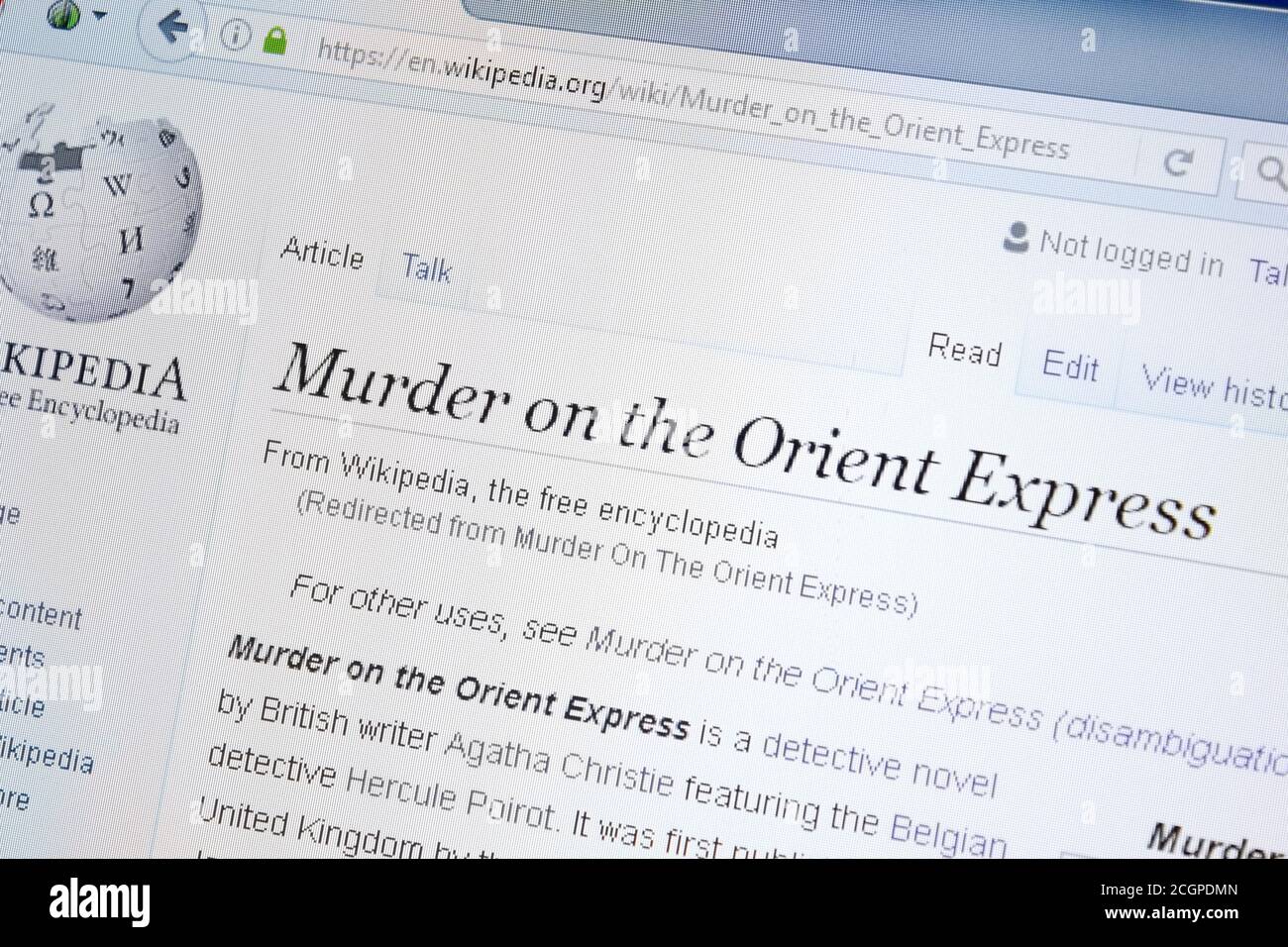The width and height of the screenshot is (1288, 947).
Task: Click the 'Not logged in' text
Action: pyautogui.click(x=1131, y=255)
